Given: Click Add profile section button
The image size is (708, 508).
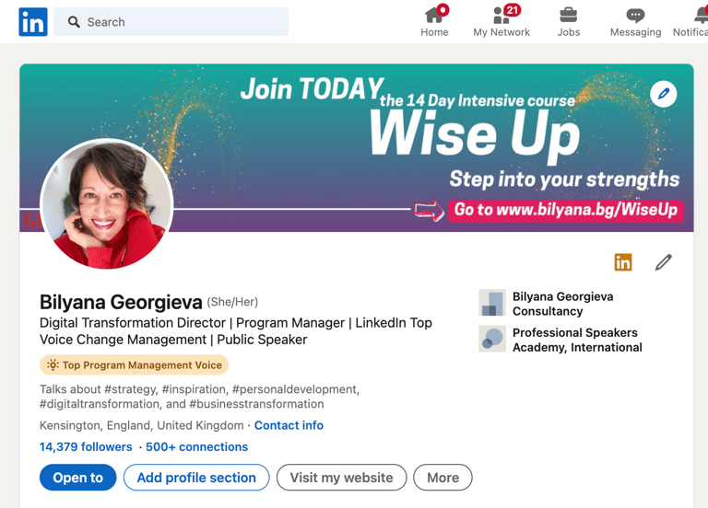Looking at the screenshot, I should point(196,478).
